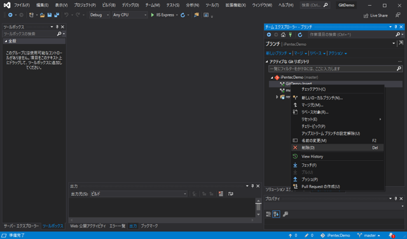Open the 新しいブランチ dropdown

click(x=279, y=53)
